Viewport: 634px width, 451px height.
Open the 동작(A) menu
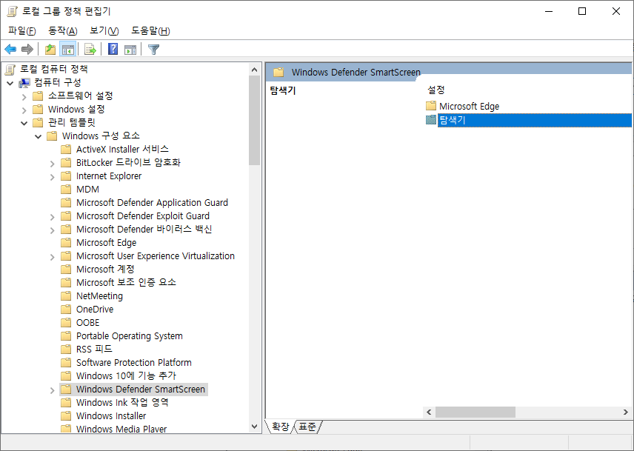click(x=63, y=30)
